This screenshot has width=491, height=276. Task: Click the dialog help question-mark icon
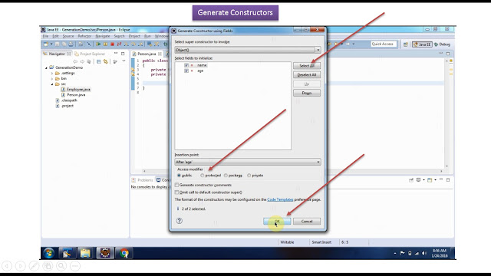[x=179, y=221]
